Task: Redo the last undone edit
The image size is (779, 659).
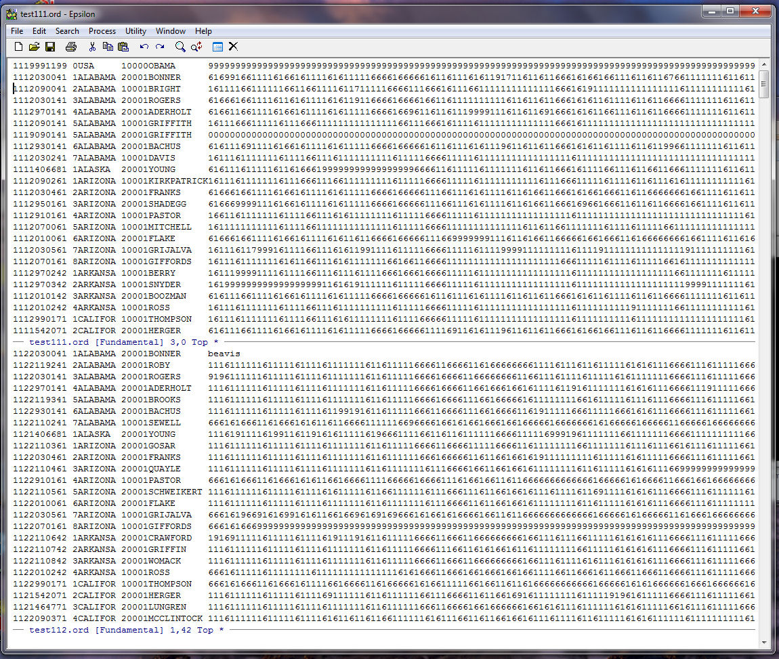Action: point(160,47)
